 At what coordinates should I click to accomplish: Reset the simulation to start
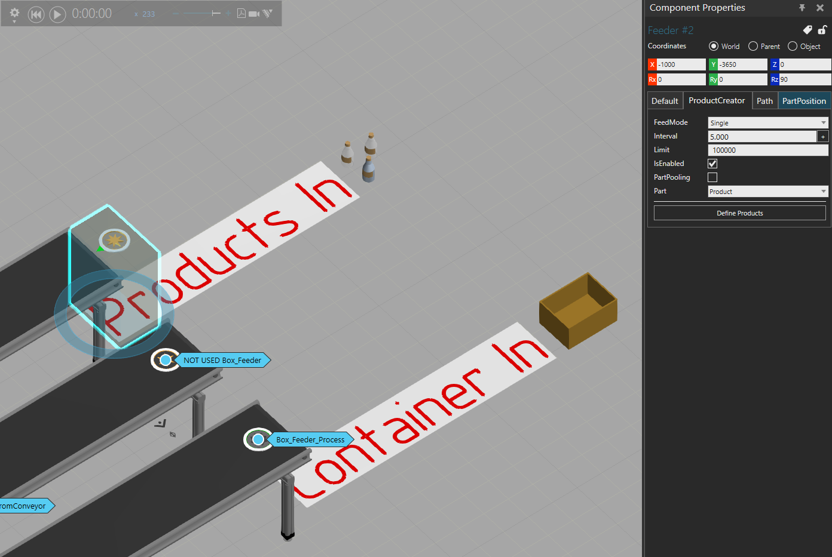pyautogui.click(x=36, y=14)
